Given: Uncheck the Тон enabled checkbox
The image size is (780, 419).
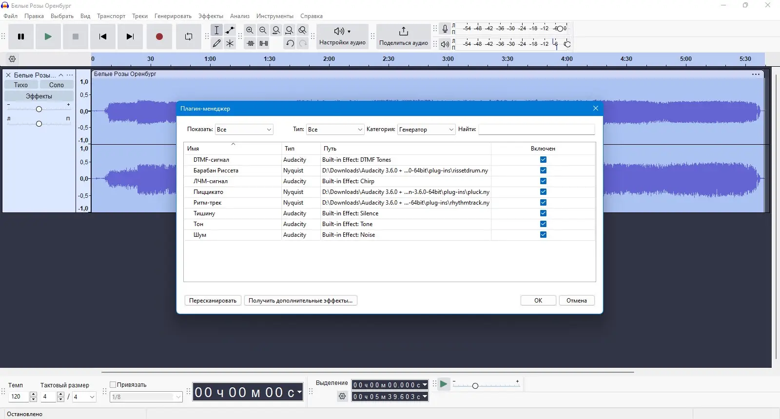Looking at the screenshot, I should tap(543, 224).
